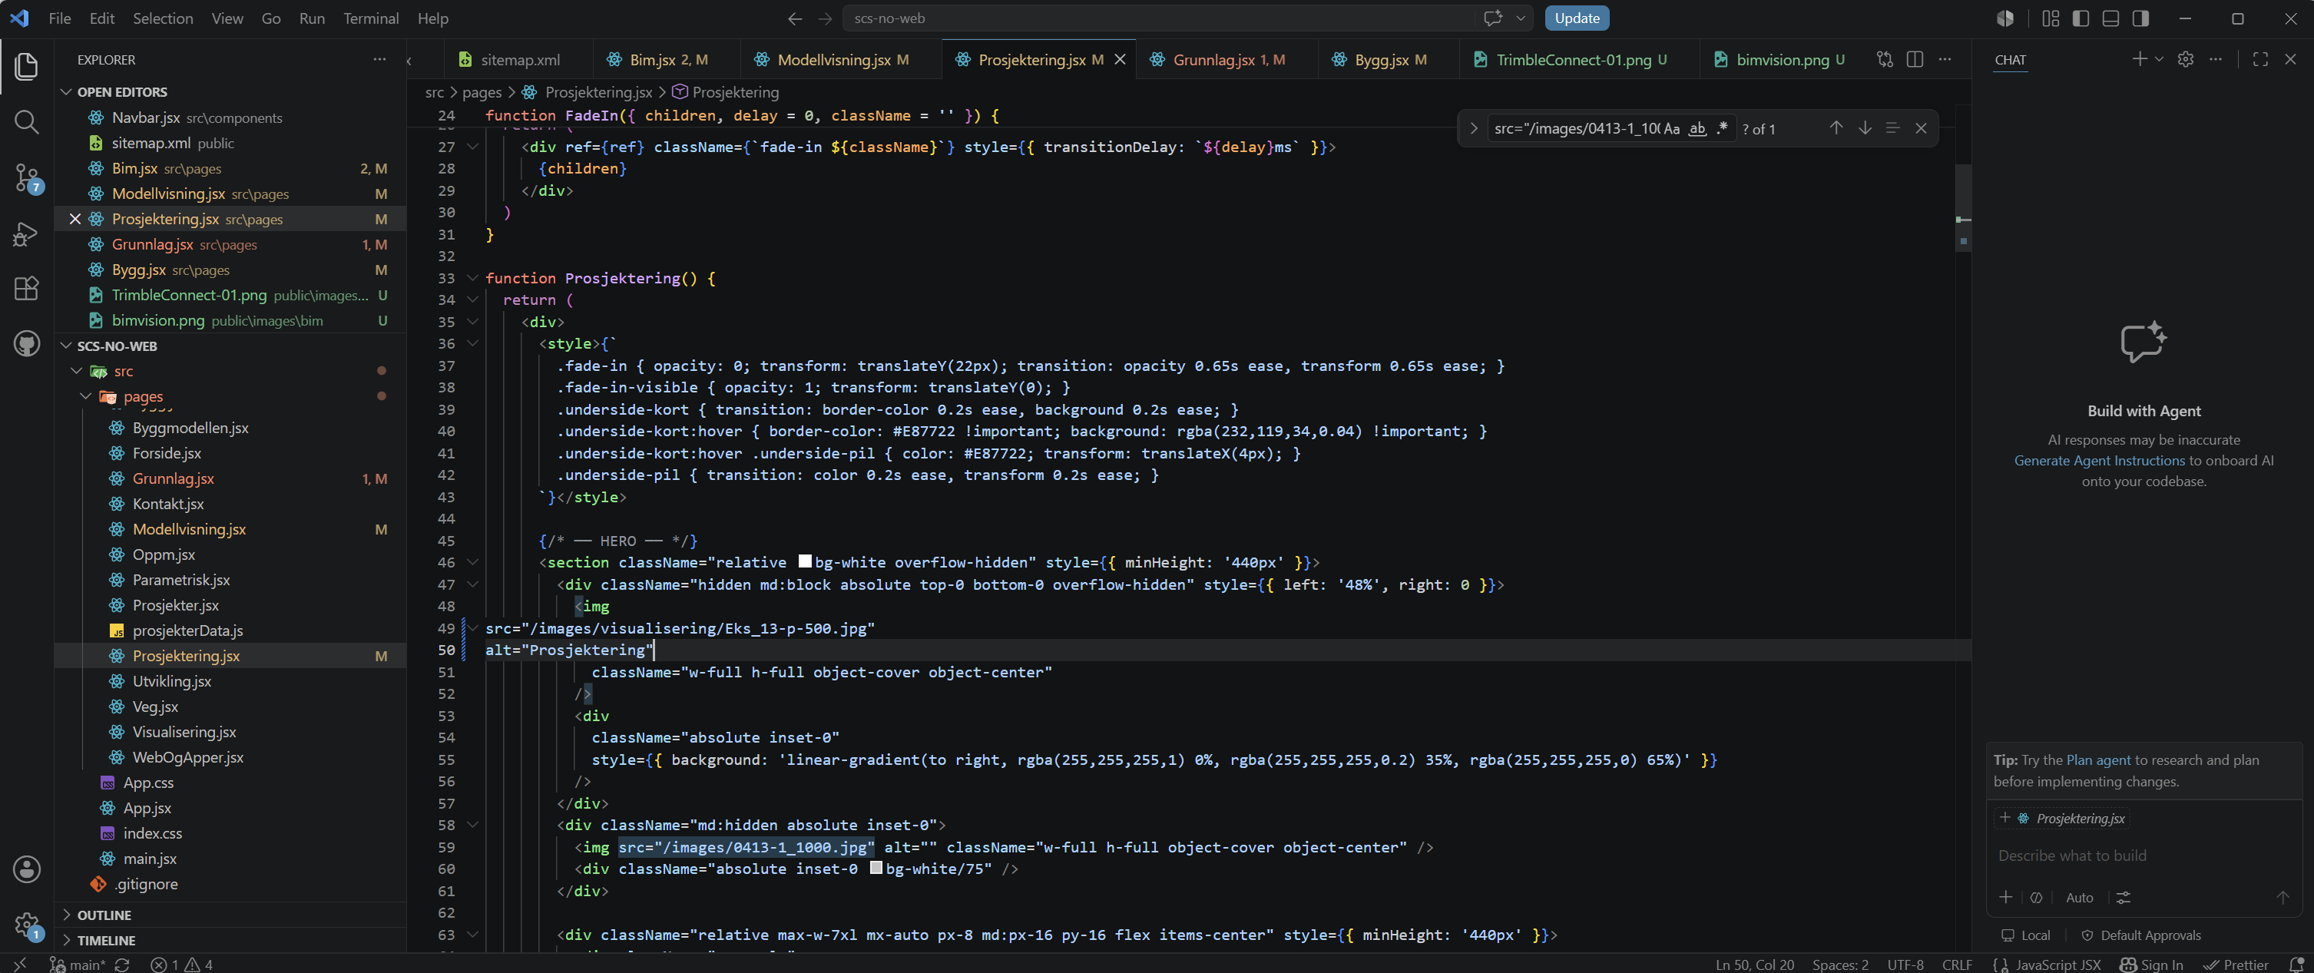
Task: Click Prettier in the status bar
Action: point(2236,964)
